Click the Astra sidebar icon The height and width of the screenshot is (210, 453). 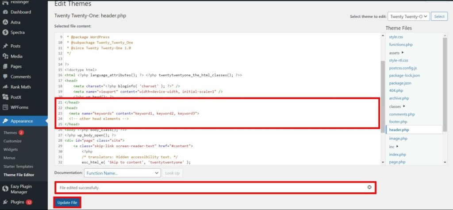(5, 22)
